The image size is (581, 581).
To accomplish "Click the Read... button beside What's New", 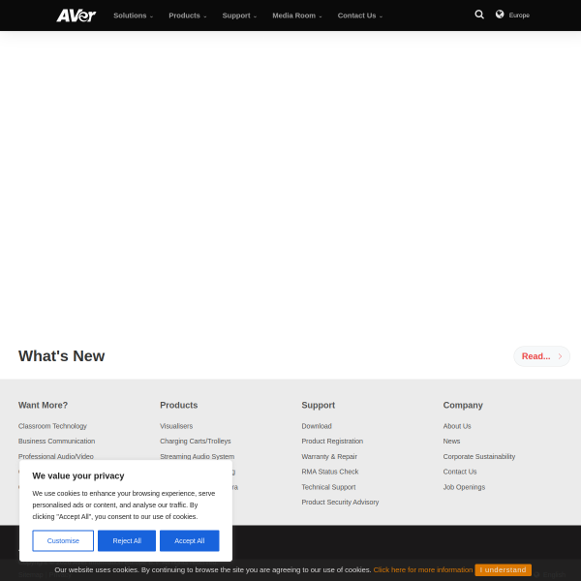I will [541, 356].
